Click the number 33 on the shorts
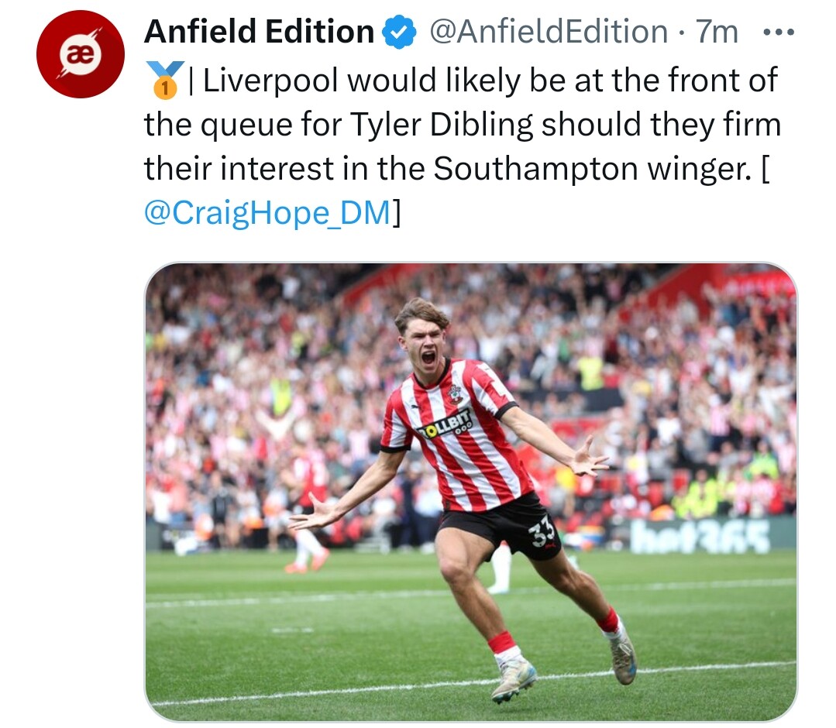The image size is (836, 728). point(542,533)
